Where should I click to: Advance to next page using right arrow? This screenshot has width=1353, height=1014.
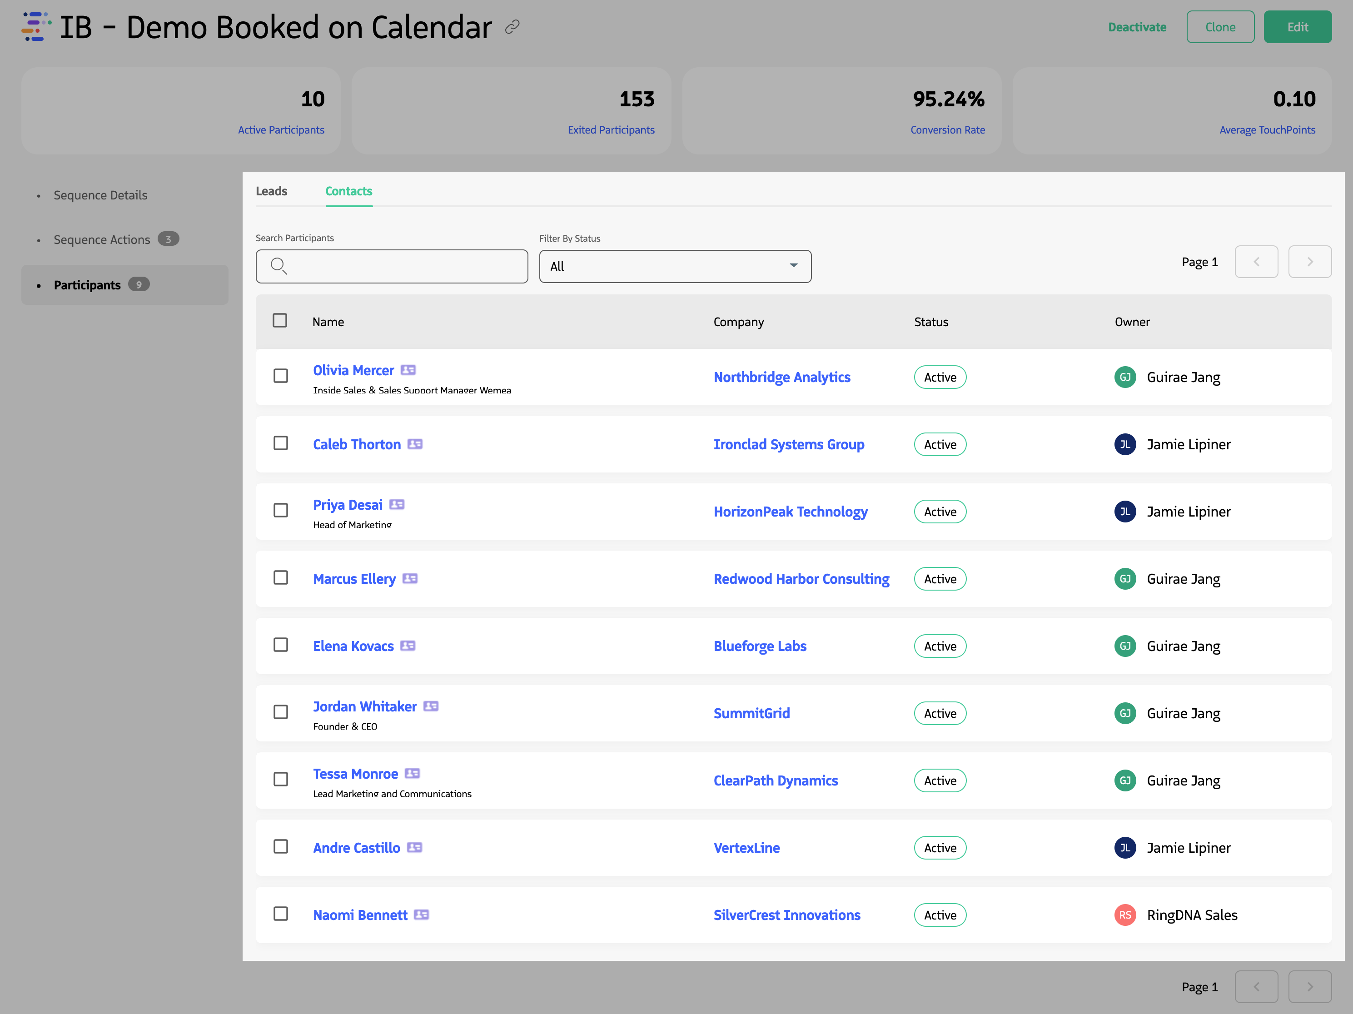[1310, 262]
